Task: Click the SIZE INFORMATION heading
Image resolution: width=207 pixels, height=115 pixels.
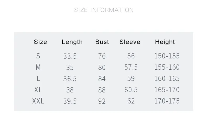Action: point(104,10)
